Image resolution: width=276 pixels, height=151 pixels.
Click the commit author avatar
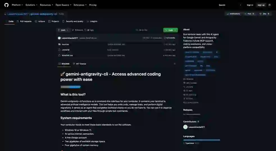(59, 38)
